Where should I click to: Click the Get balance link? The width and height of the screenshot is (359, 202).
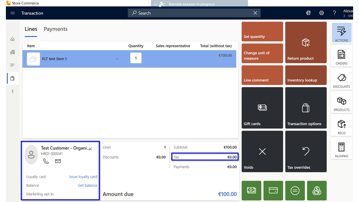88,185
